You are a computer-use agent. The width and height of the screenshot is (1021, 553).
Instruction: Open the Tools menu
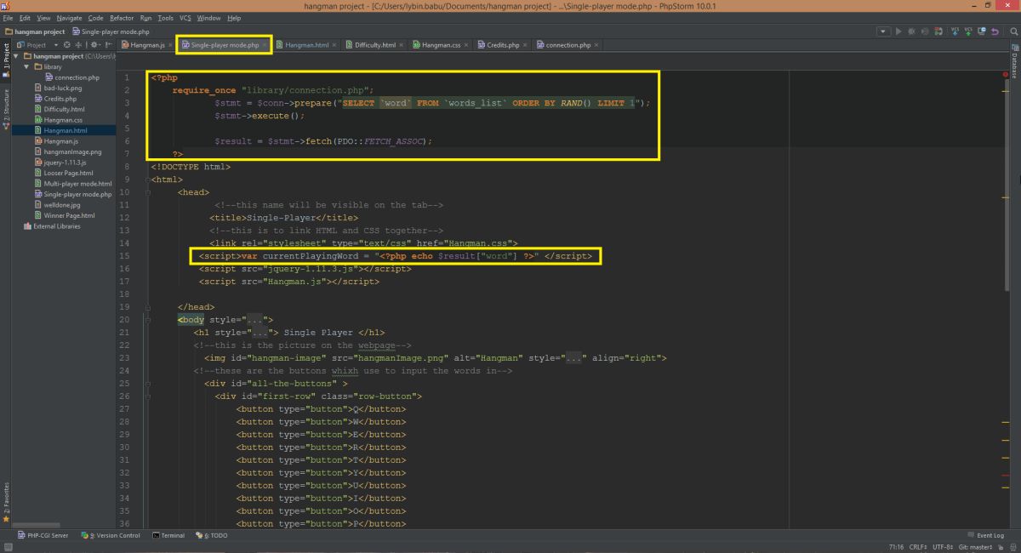coord(165,18)
